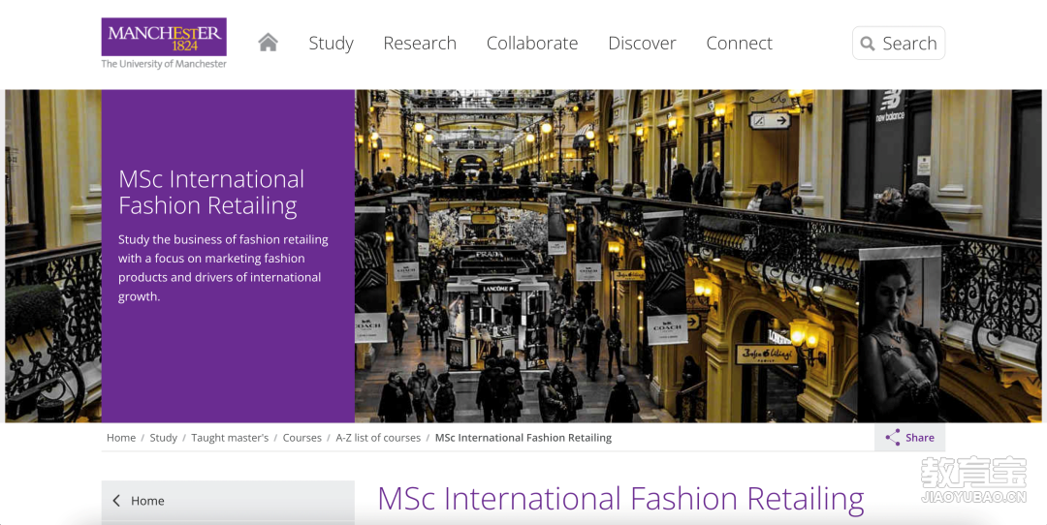Open A-Z list of courses breadcrumb
1047x525 pixels.
tap(378, 438)
